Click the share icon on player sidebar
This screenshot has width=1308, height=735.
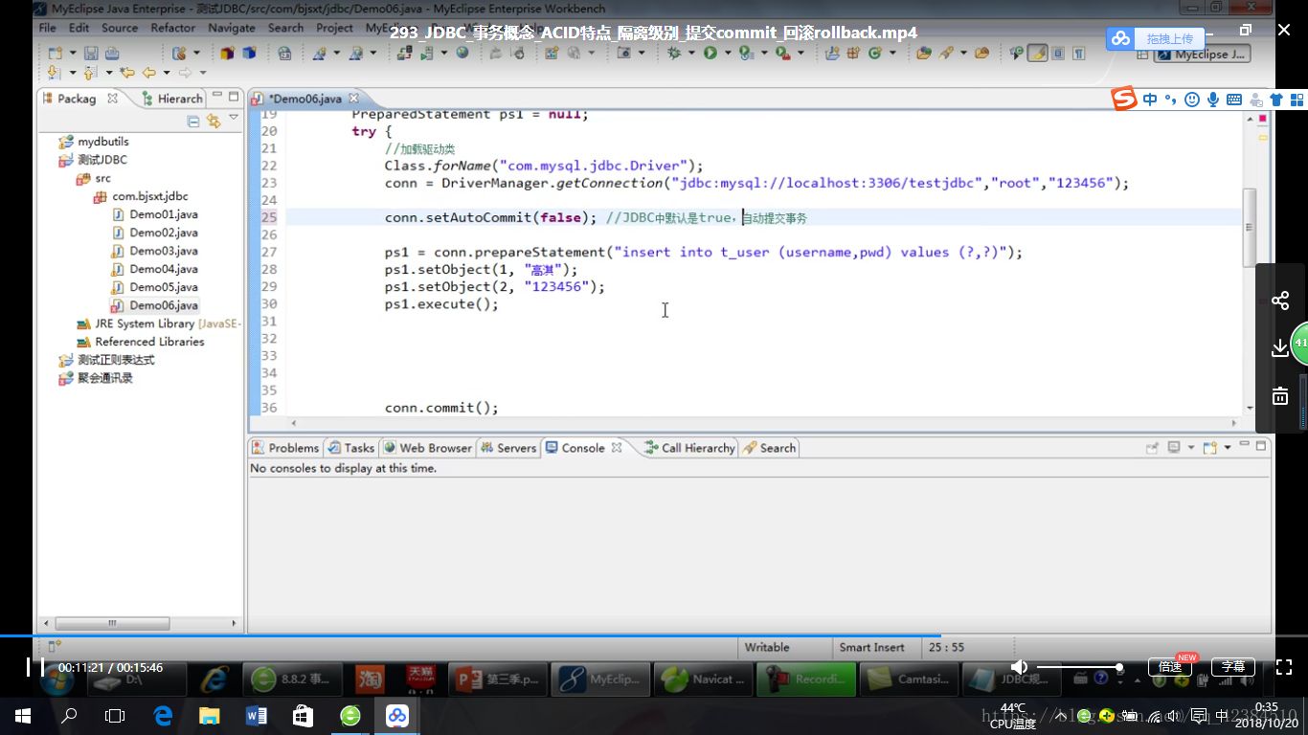1280,301
